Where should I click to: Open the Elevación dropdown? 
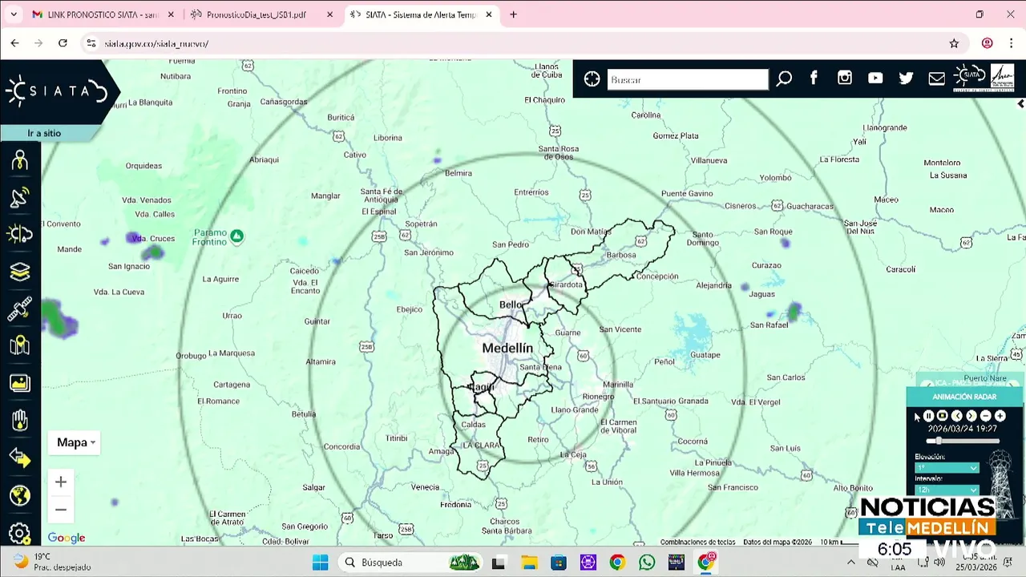[x=947, y=467]
